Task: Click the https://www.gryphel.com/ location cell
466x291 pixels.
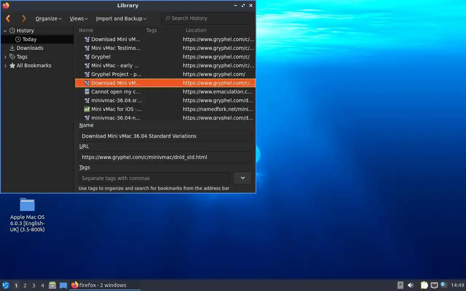Action: (x=214, y=74)
